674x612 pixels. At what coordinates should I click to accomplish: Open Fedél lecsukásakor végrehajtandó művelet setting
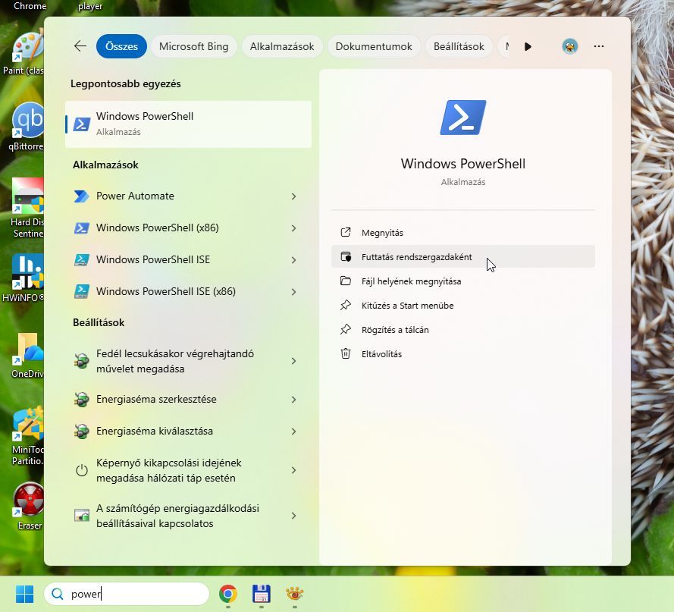point(188,361)
